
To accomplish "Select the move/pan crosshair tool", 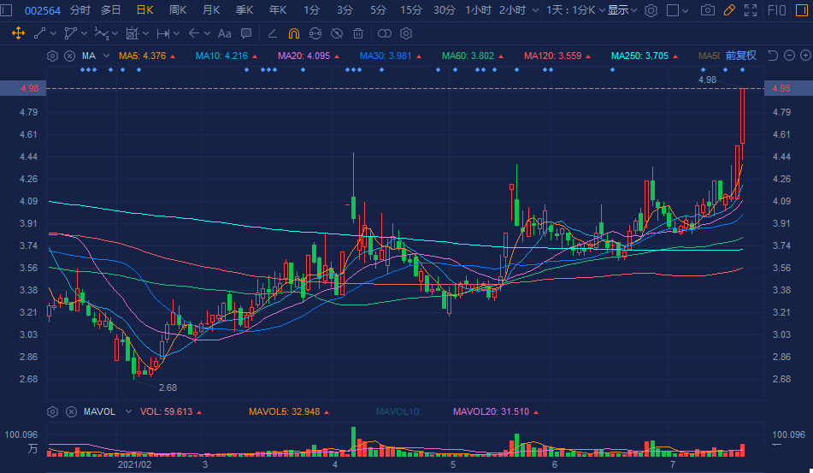I will click(x=18, y=33).
